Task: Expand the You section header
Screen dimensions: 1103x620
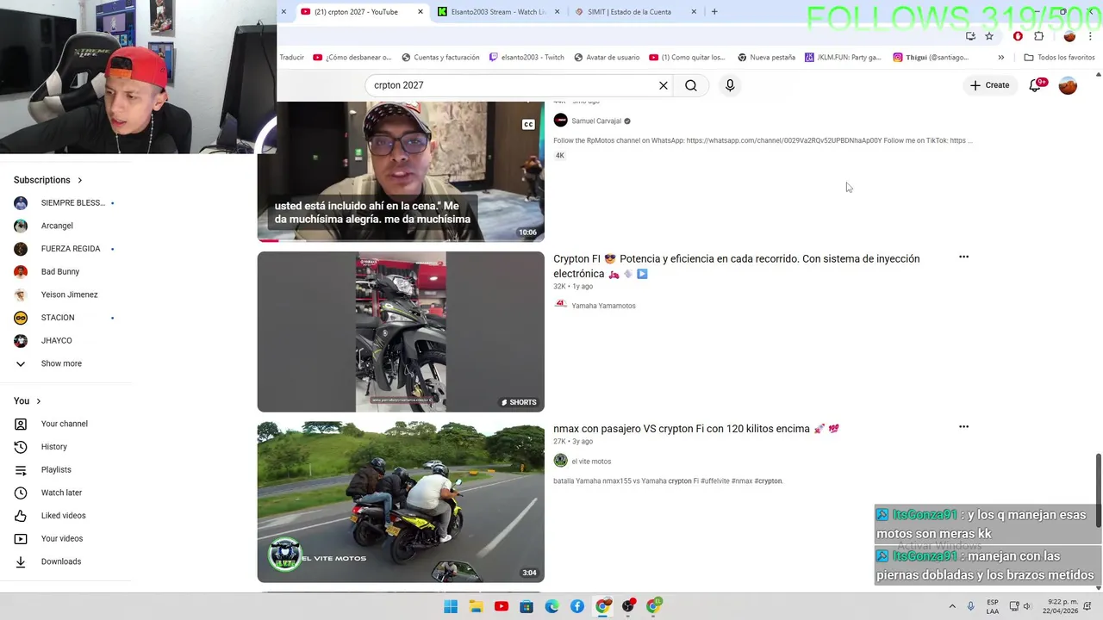Action: (x=28, y=401)
